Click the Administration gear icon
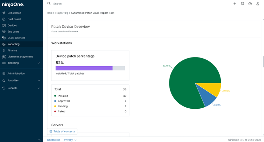Image resolution: width=264 pixels, height=142 pixels. 4,74
